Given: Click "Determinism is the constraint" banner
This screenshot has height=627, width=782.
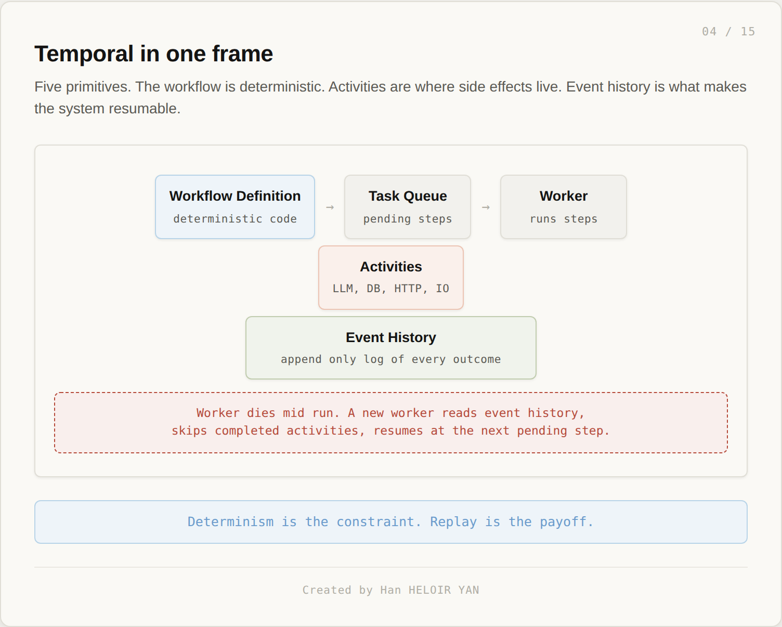Looking at the screenshot, I should point(391,522).
